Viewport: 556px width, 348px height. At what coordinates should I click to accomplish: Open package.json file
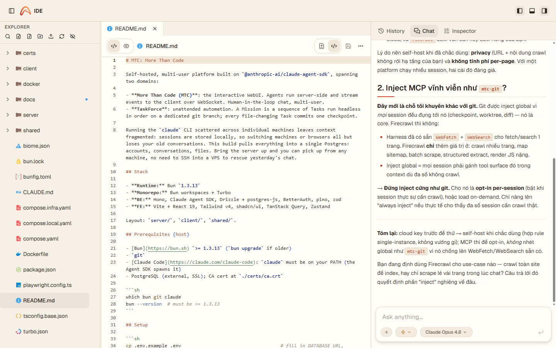tap(44, 270)
